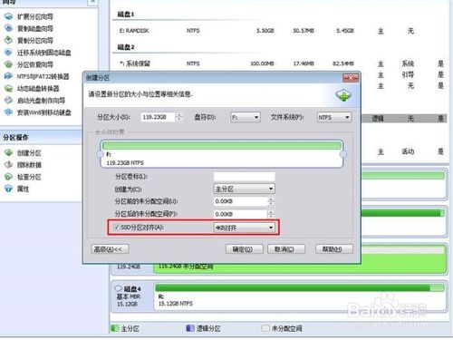Click the 未分配空间 legend icon
The height and width of the screenshot is (340, 453).
[265, 328]
